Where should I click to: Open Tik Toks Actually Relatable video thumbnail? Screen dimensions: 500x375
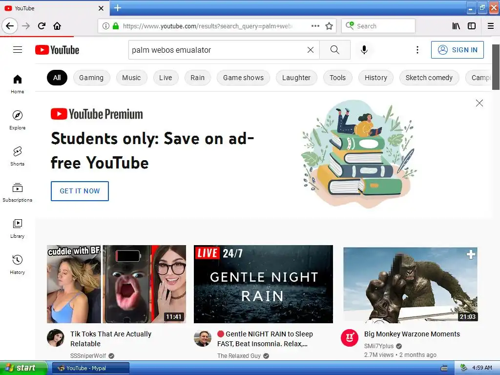click(x=116, y=284)
